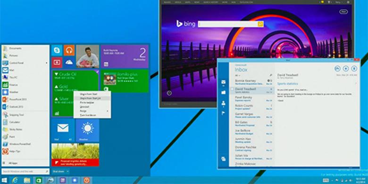Click the keyboard icon in system tray

coord(326,180)
